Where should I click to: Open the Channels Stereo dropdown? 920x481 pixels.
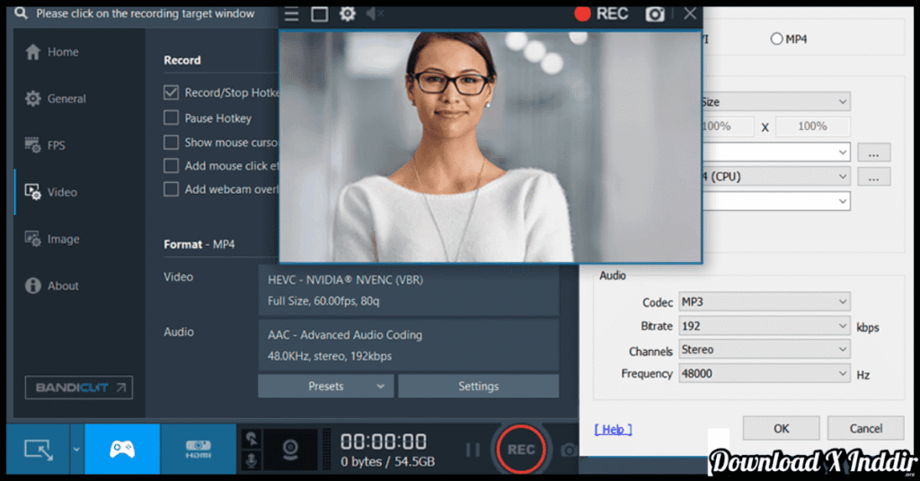[x=764, y=349]
